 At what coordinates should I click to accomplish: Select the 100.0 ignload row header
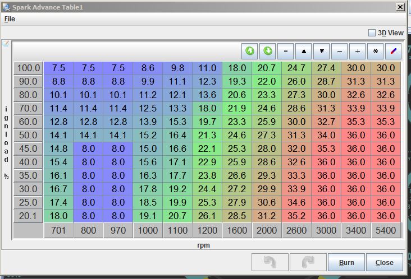pyautogui.click(x=28, y=68)
